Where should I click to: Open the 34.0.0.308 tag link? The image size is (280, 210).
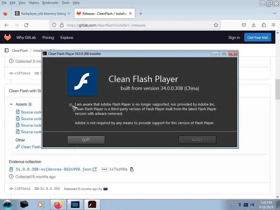50,189
